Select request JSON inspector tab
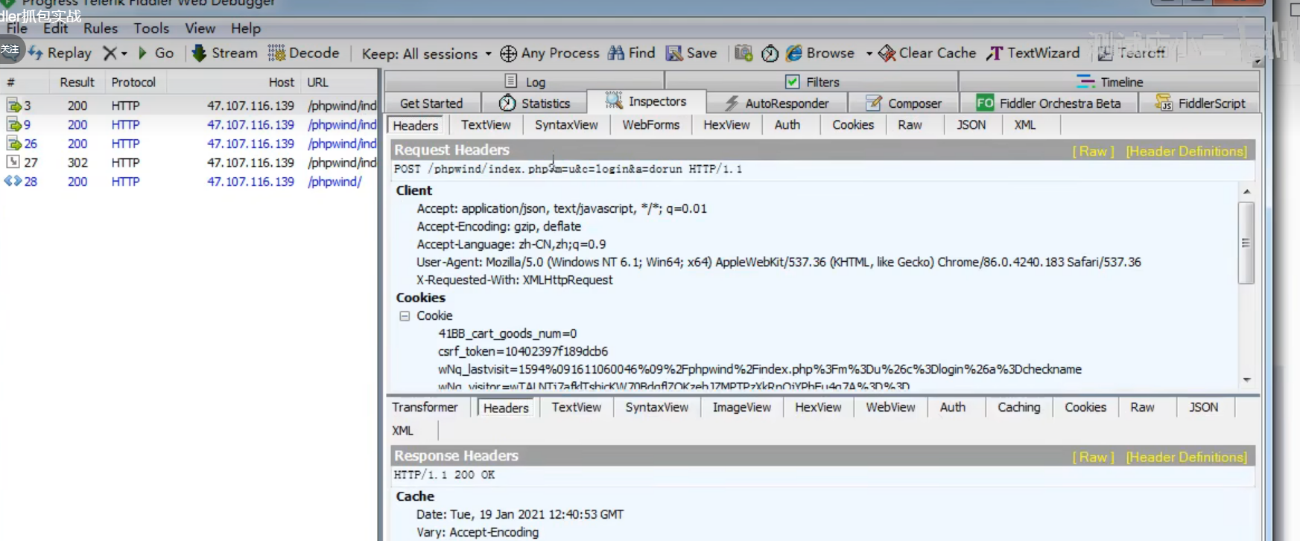This screenshot has width=1300, height=541. click(x=971, y=125)
